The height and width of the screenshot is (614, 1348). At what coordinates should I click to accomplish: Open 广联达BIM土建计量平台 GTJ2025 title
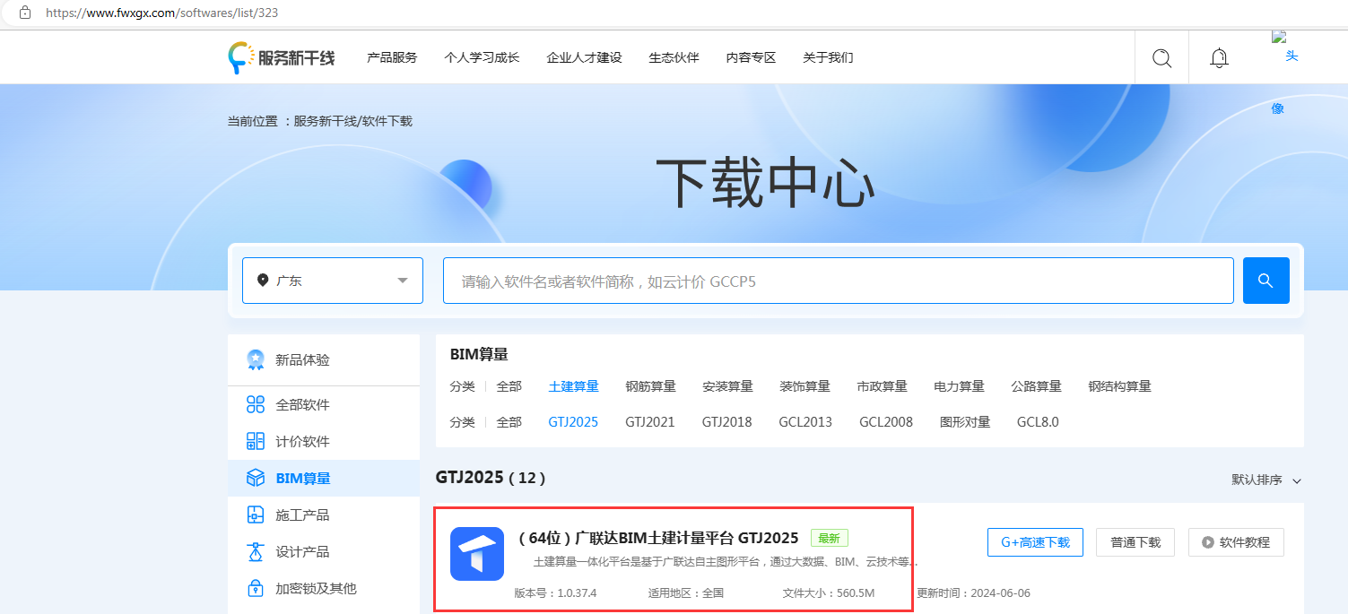(658, 538)
